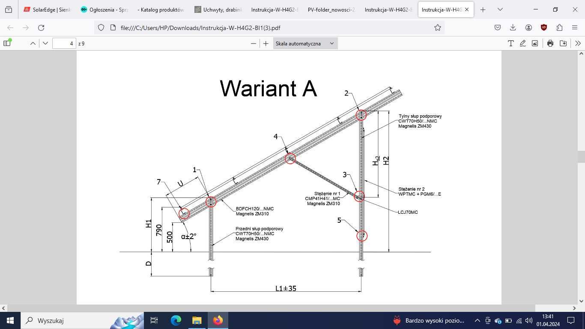585x329 pixels.
Task: Open the extensions puzzle-piece menu
Action: click(559, 27)
